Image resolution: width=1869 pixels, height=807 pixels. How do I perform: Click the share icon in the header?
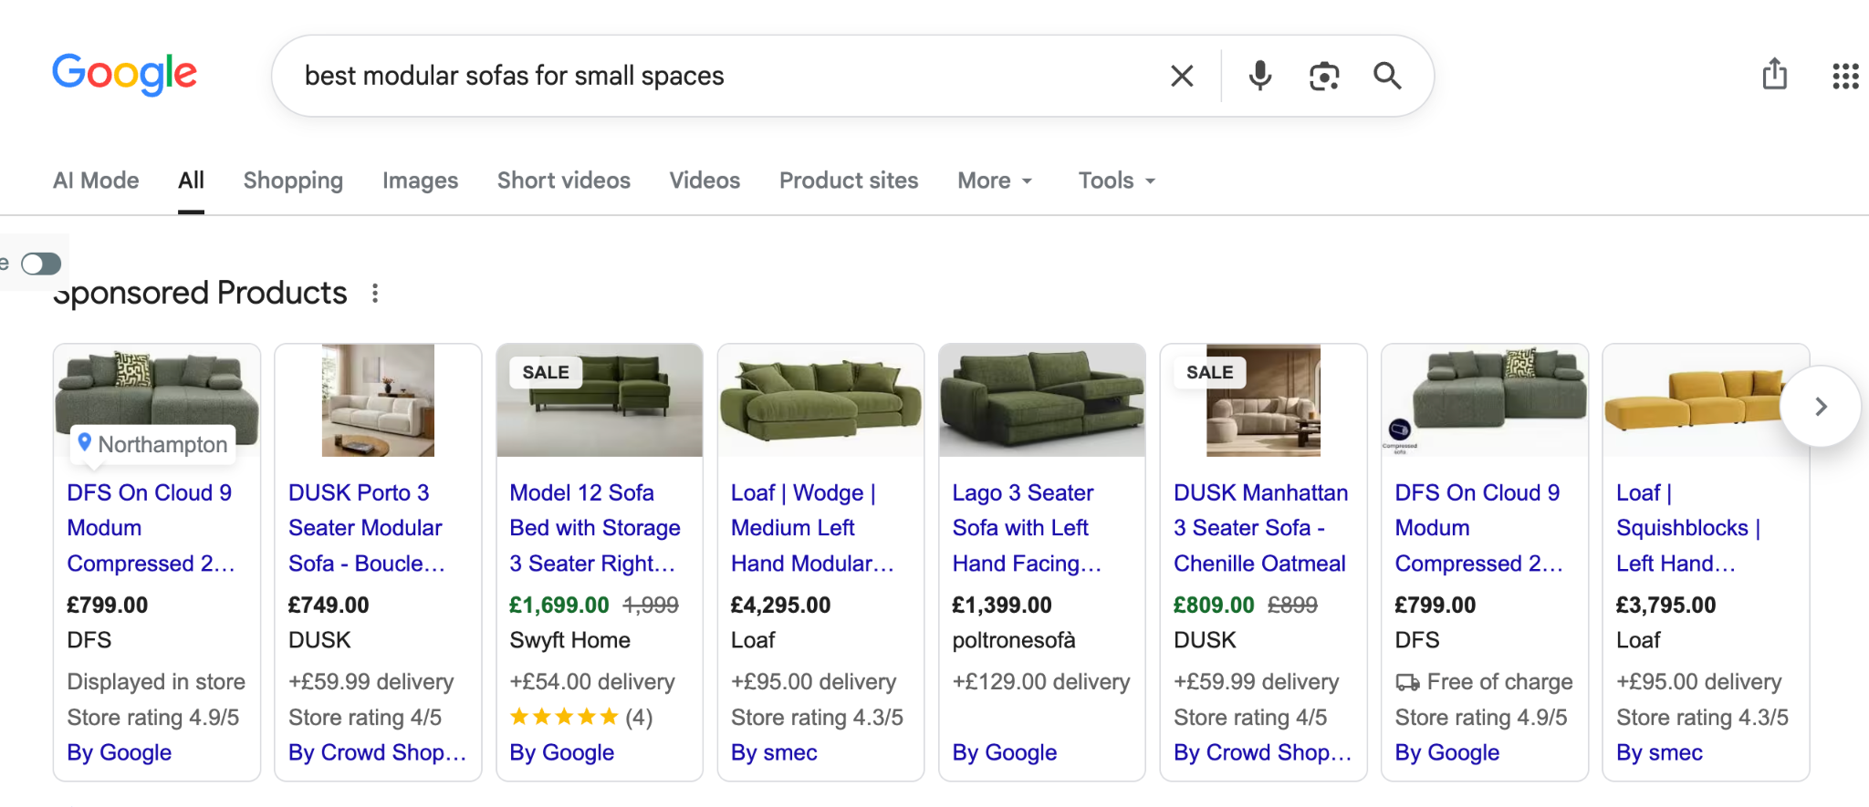1775,74
